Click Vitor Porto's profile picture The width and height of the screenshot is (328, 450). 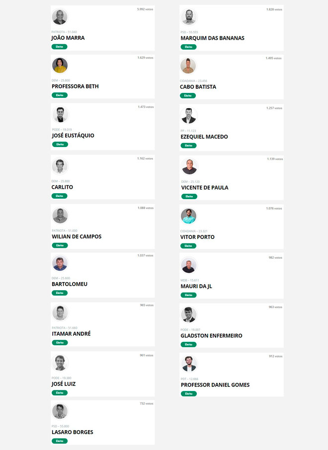189,216
